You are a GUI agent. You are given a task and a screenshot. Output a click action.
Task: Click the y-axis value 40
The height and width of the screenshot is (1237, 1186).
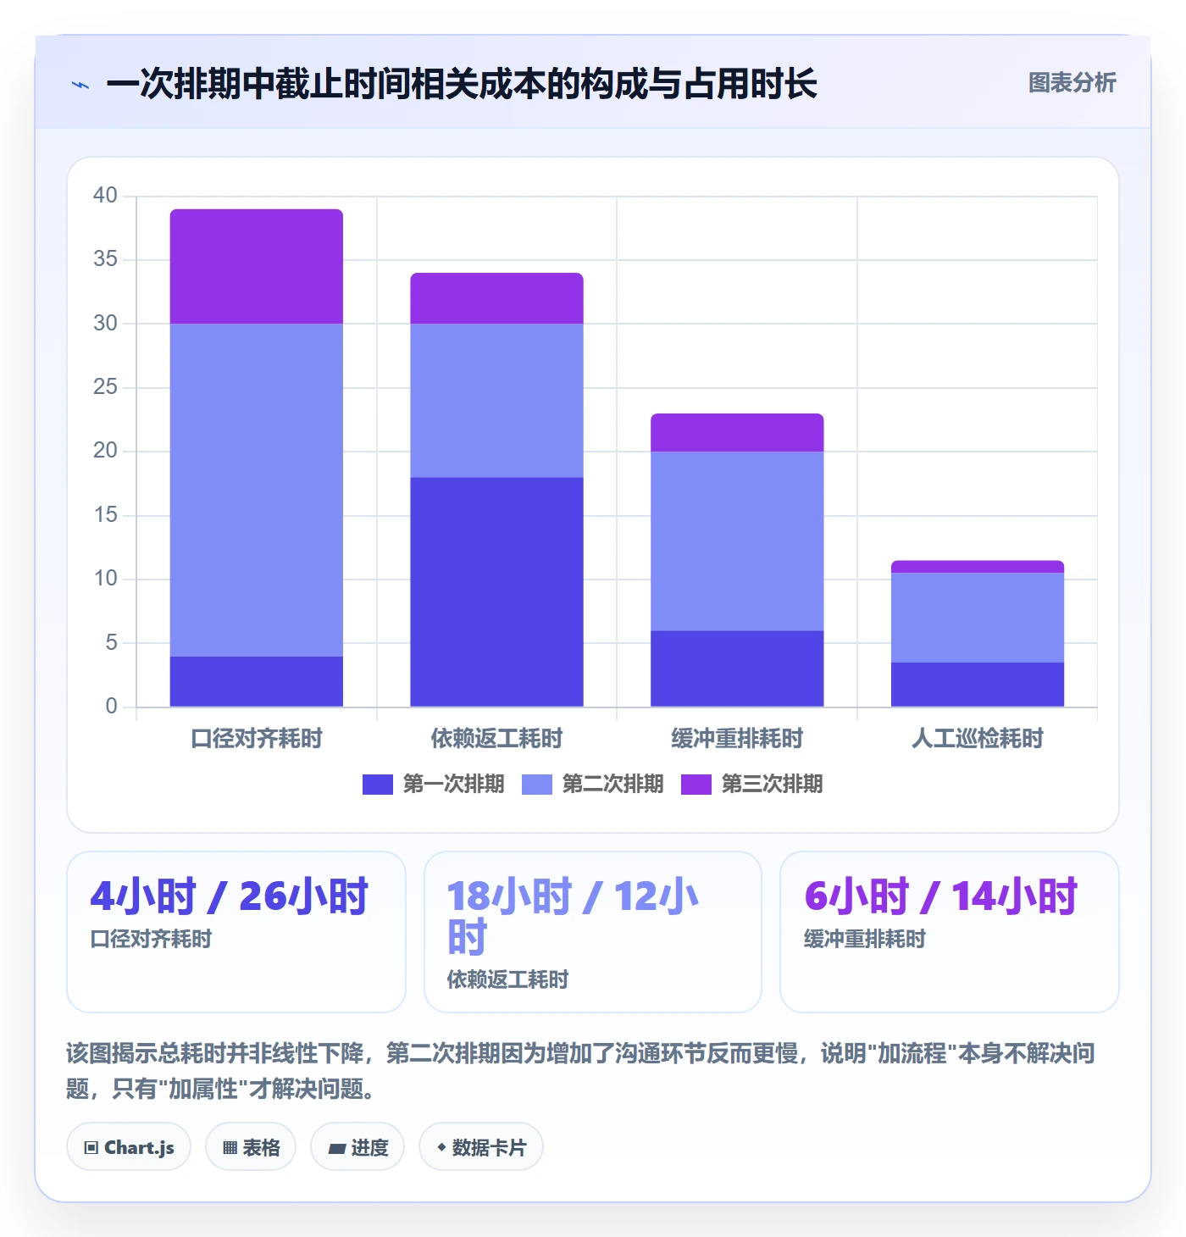(105, 196)
